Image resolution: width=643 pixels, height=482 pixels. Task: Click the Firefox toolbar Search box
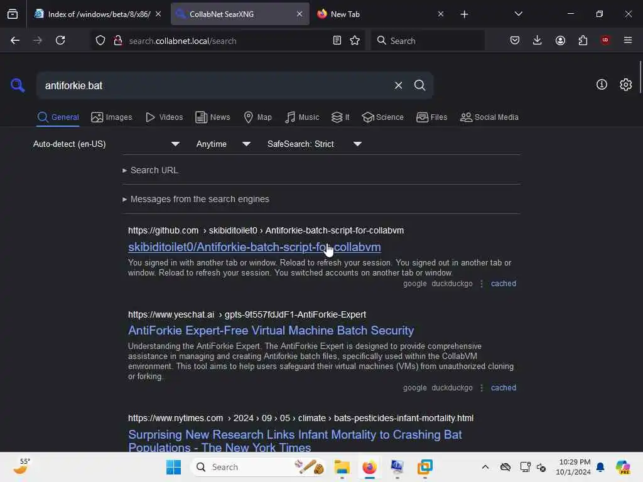pos(428,41)
